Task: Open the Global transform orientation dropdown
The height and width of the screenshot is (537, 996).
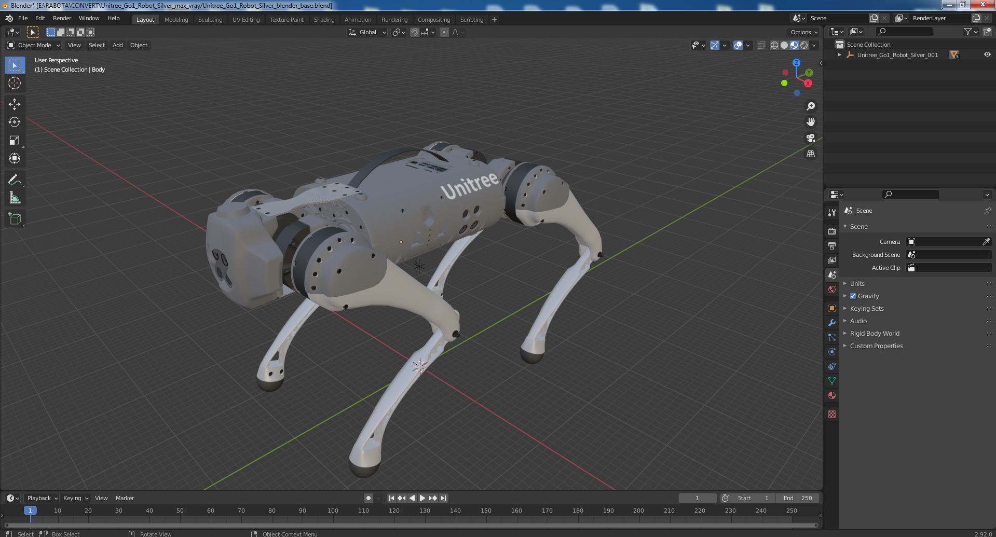Action: pyautogui.click(x=367, y=32)
